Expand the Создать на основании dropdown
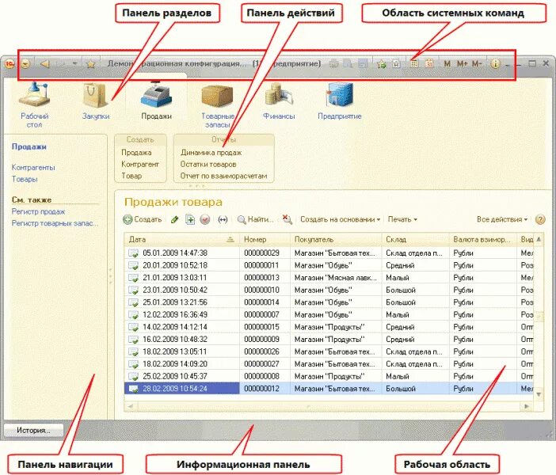Screen dimensions: 556x475 point(340,219)
